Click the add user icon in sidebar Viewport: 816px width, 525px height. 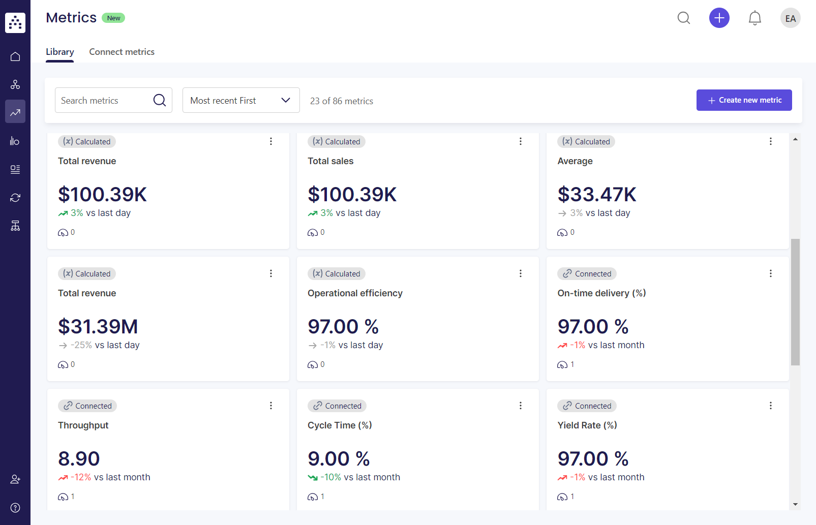pos(15,479)
